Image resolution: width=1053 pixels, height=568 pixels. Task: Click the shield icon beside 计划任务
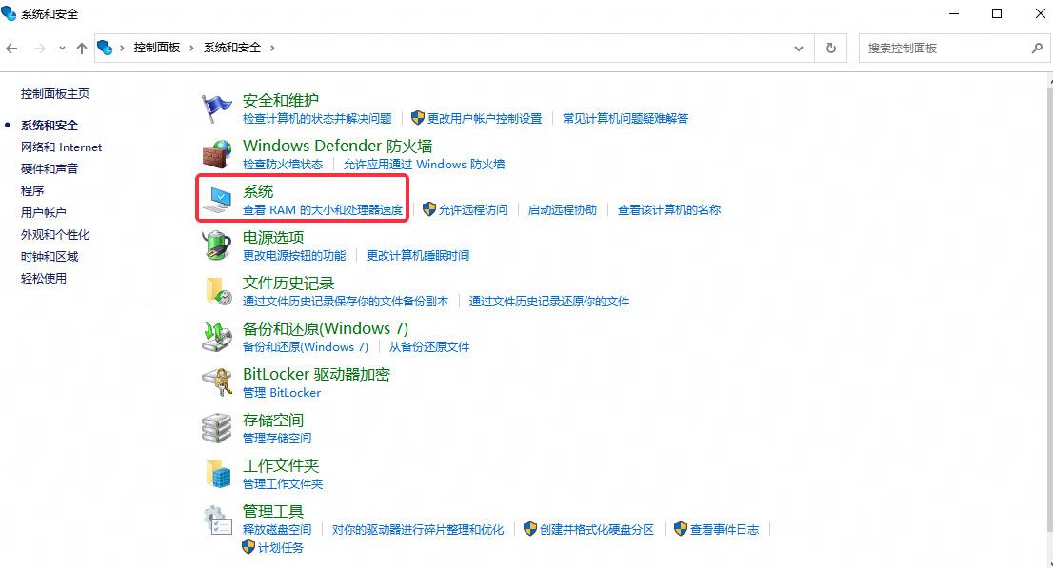248,547
